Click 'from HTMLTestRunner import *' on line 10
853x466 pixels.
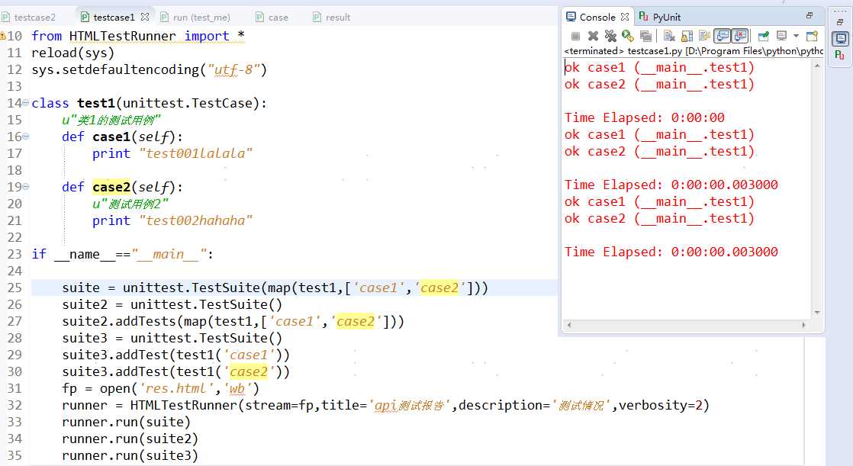pyautogui.click(x=138, y=36)
